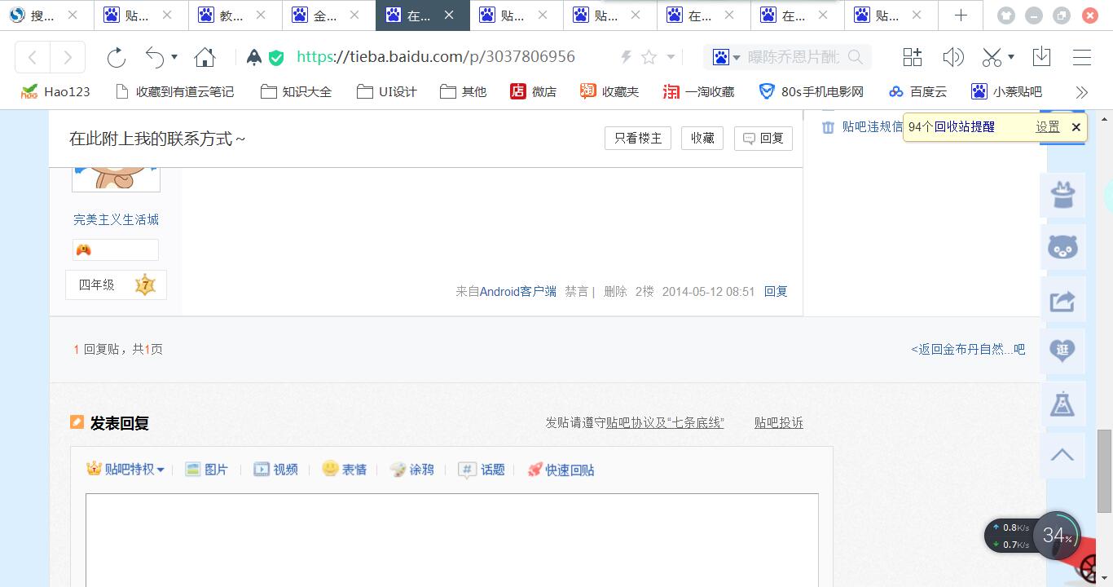Open the 返回金布丹自然...吧 link
The height and width of the screenshot is (587, 1113).
pos(968,349)
